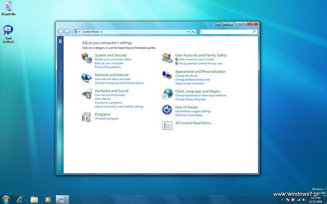Screen dimensions: 327x204
Task: Click Set up parental controls for any user
Action: coord(200,63)
